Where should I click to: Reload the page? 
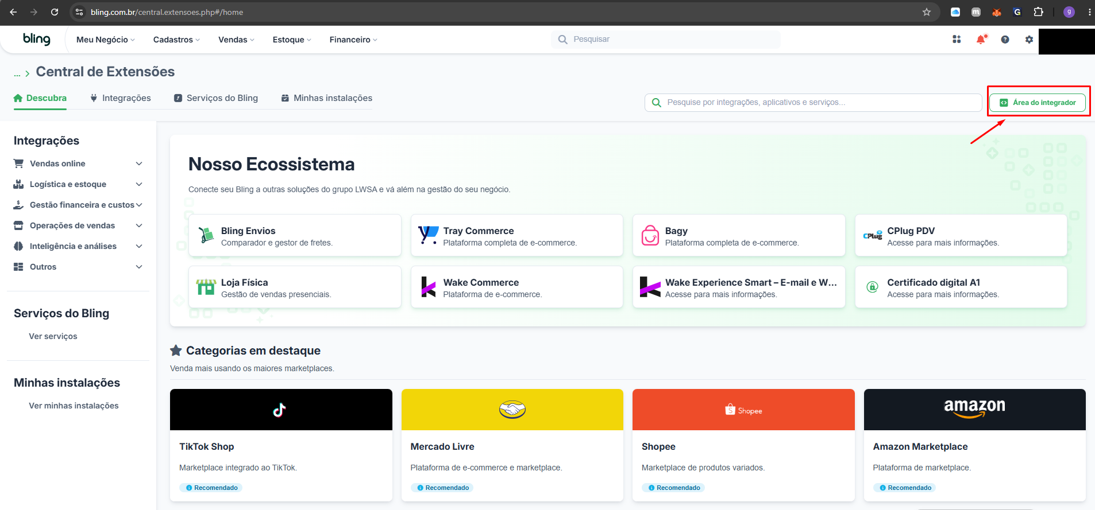(55, 12)
